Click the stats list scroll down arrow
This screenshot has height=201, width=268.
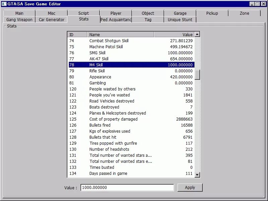[x=197, y=175]
